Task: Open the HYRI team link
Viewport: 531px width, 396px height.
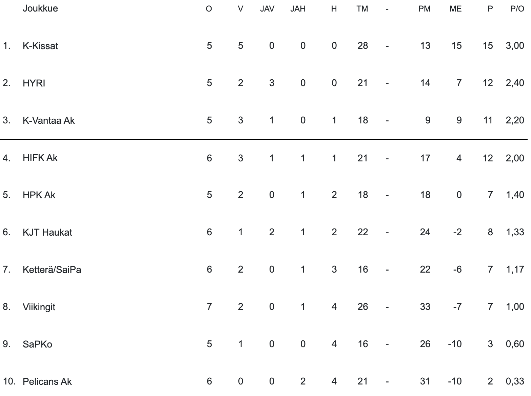Action: (34, 83)
